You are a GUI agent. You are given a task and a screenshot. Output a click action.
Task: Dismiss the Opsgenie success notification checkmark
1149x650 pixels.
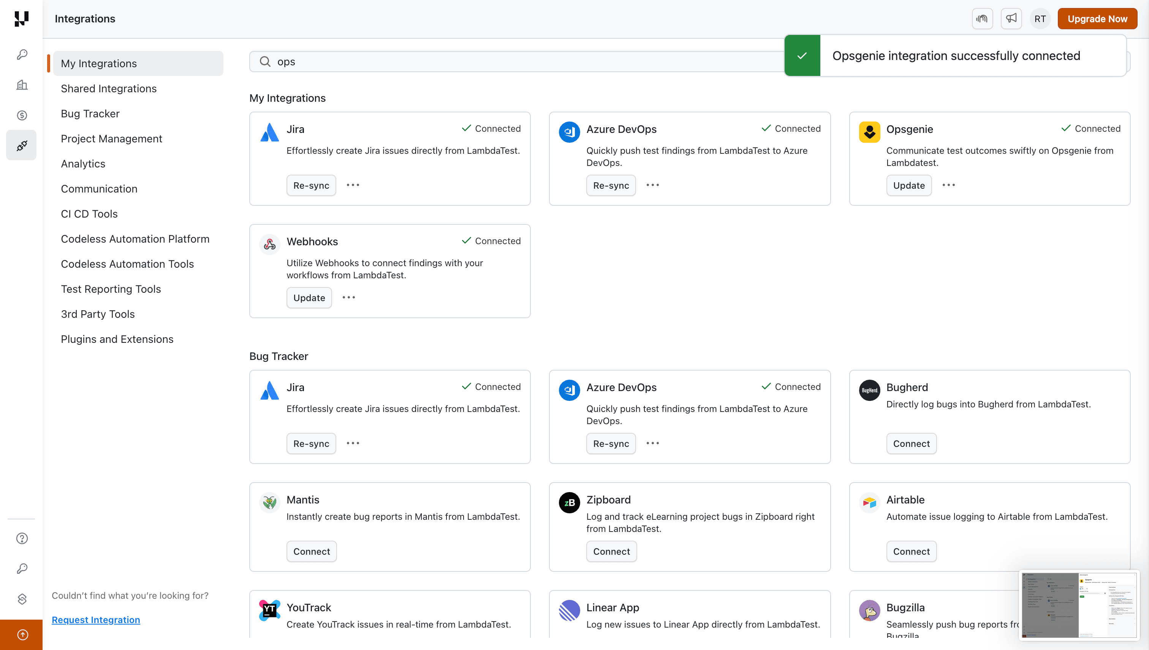click(x=802, y=55)
